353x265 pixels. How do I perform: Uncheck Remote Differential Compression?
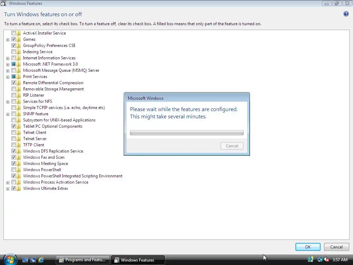[x=13, y=83]
